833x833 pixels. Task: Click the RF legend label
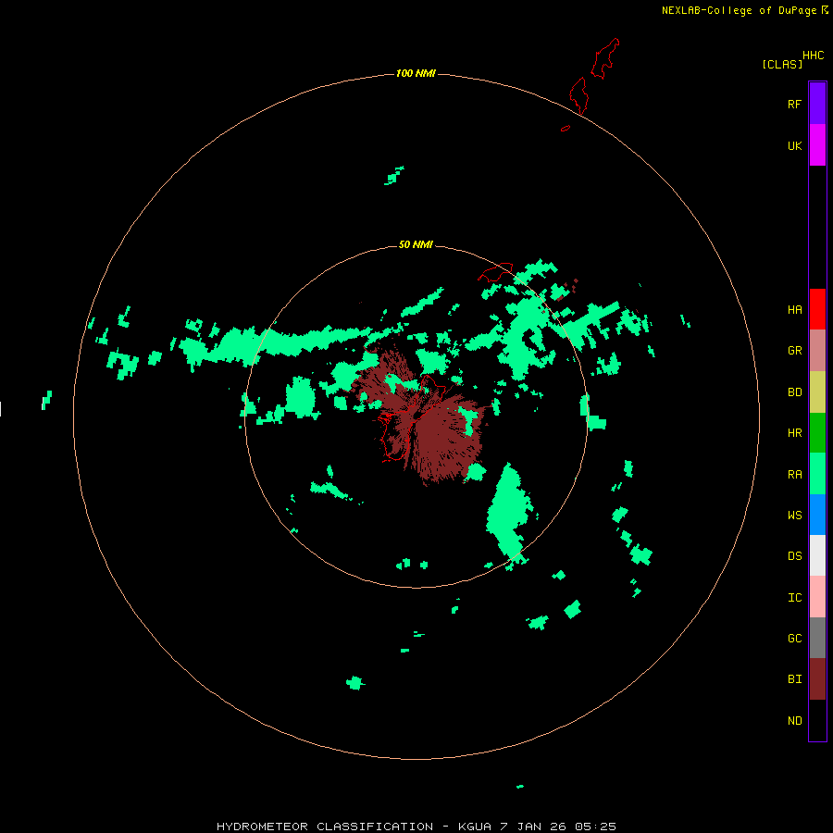click(794, 104)
